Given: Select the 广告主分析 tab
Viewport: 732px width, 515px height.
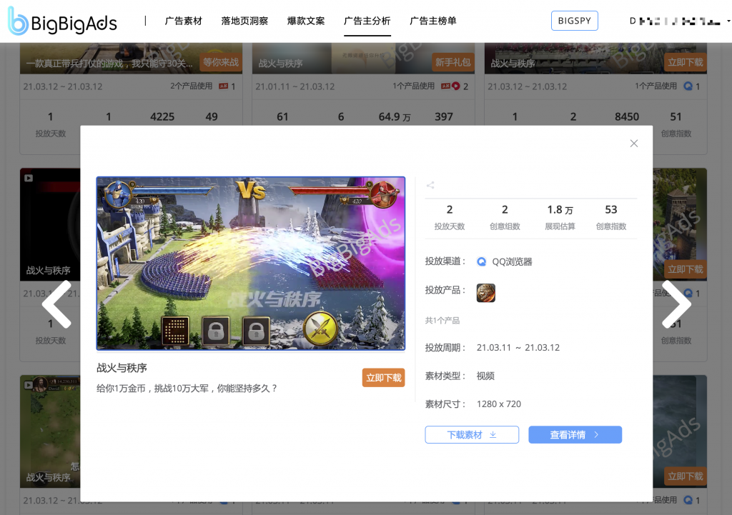Looking at the screenshot, I should coord(367,21).
